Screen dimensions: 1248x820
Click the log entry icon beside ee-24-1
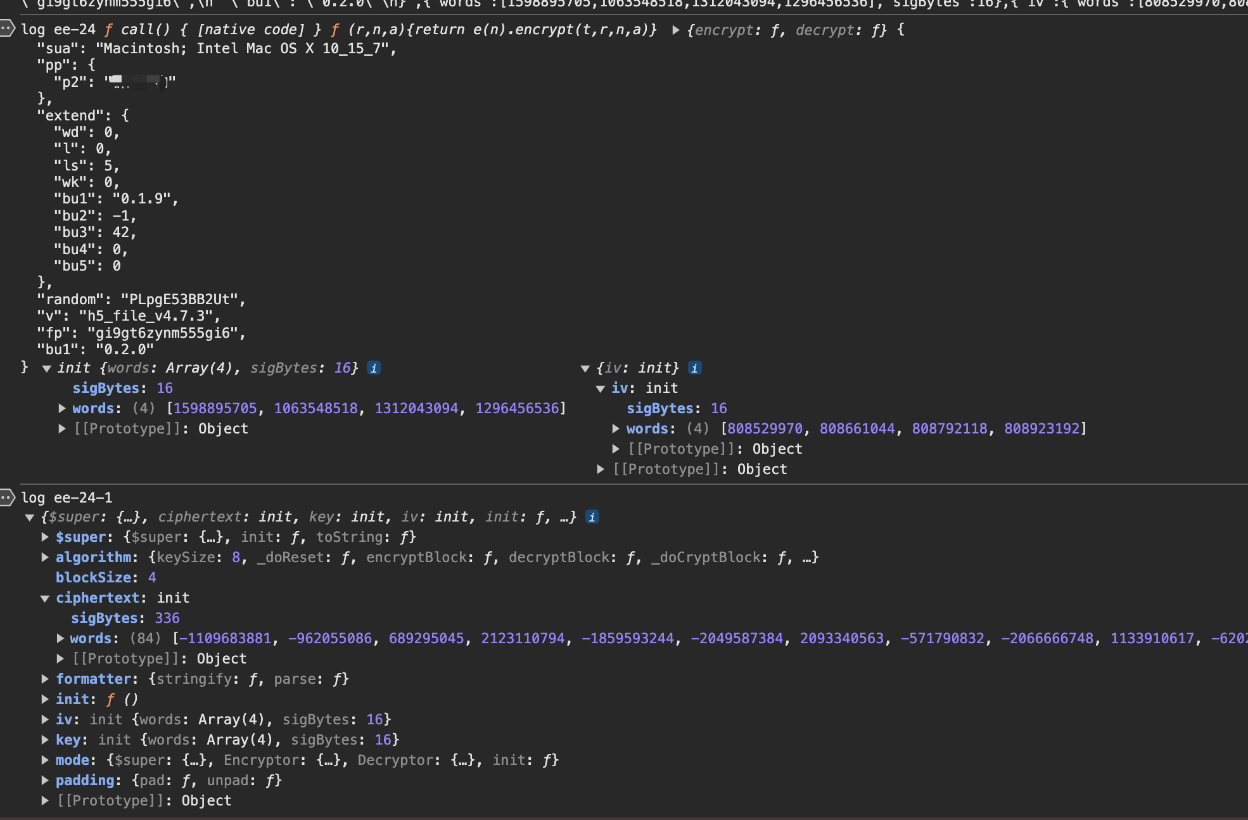coord(7,497)
